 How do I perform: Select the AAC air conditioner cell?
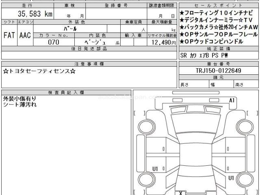tap(25, 35)
